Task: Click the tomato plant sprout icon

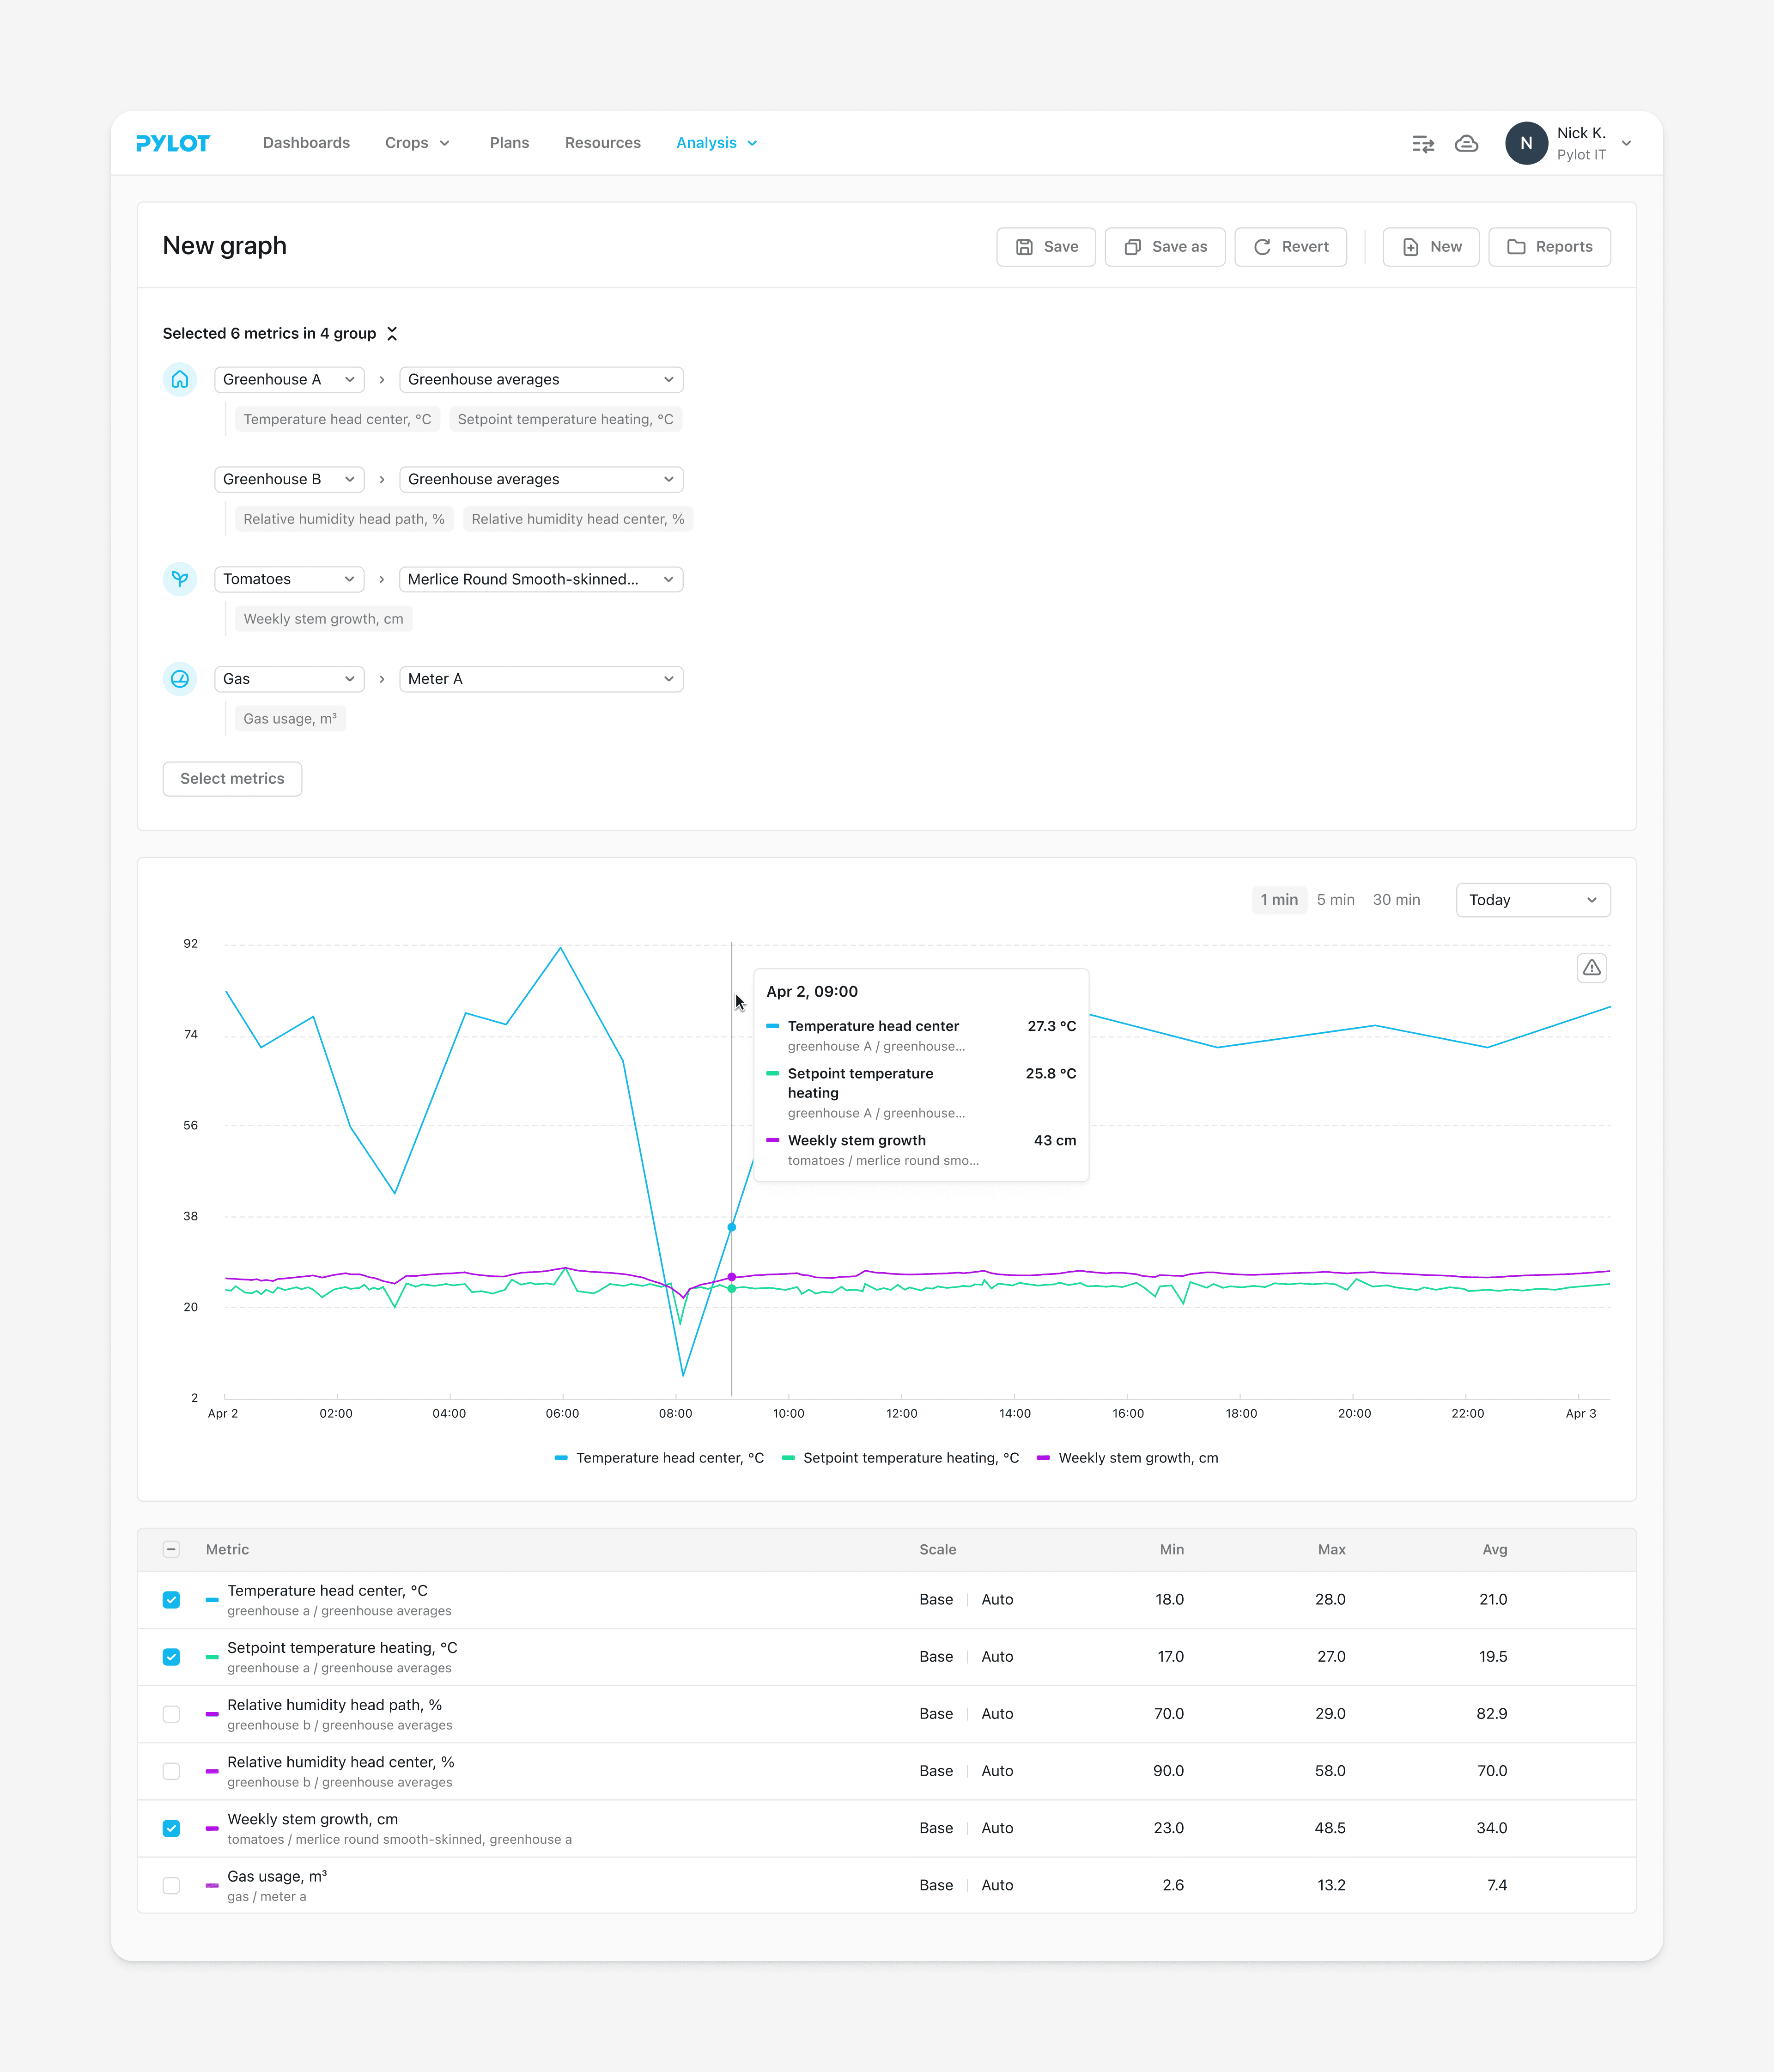Action: click(180, 579)
